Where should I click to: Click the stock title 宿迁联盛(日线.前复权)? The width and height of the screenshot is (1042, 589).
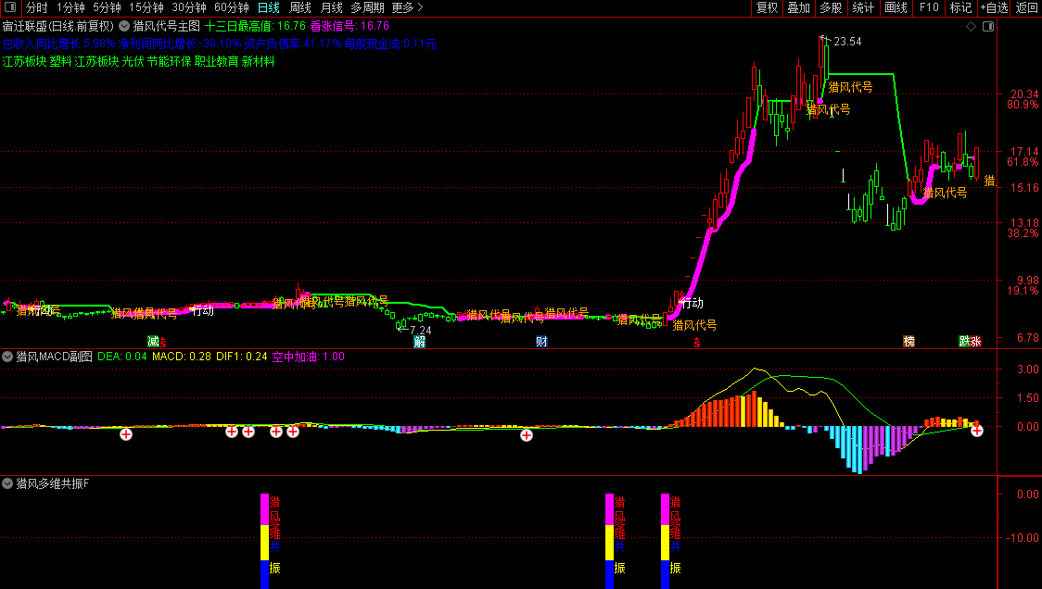tap(58, 27)
